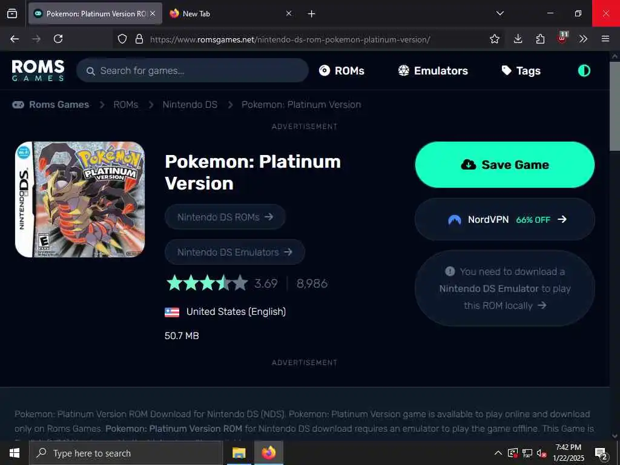Open the NordVPN 66% OFF offer

(x=504, y=219)
